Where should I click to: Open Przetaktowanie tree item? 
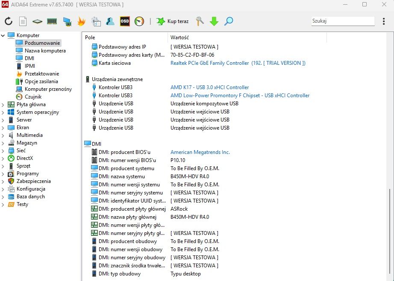tap(42, 74)
